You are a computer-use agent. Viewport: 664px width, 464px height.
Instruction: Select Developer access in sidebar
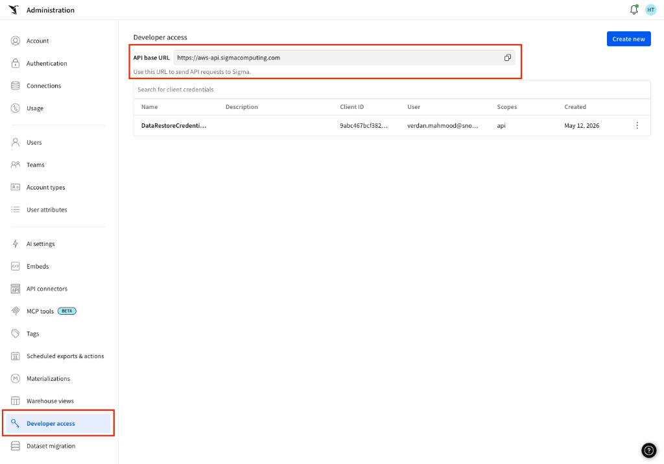(x=58, y=423)
